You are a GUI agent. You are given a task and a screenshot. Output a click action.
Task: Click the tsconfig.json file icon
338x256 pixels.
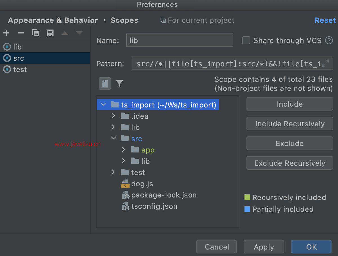point(125,206)
